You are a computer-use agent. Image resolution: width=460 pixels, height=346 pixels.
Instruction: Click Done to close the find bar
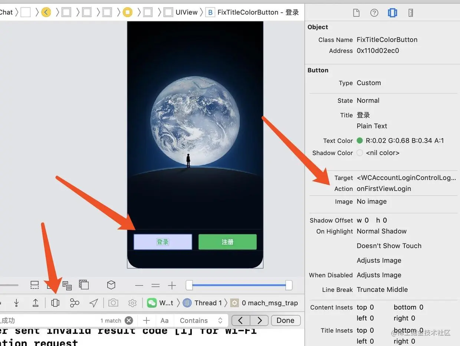coord(285,320)
